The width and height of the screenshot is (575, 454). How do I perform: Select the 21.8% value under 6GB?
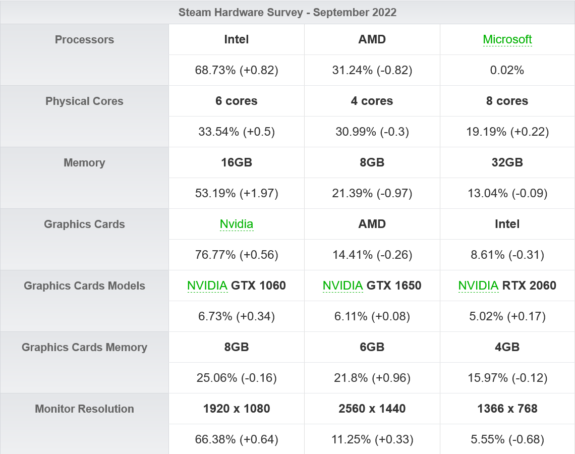[372, 378]
